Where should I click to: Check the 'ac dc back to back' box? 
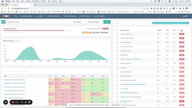click(x=117, y=42)
